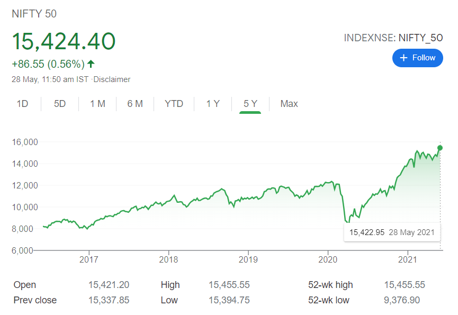Image resolution: width=458 pixels, height=315 pixels.
Task: Open the Max range tab
Action: [289, 104]
